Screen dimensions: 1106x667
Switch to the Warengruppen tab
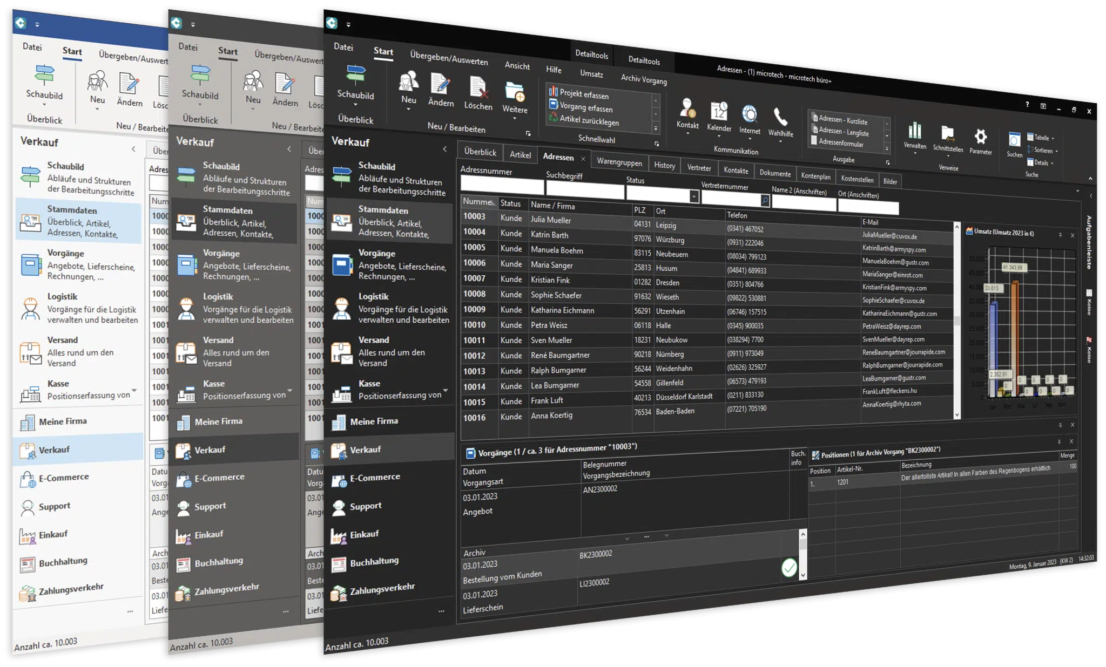coord(619,162)
